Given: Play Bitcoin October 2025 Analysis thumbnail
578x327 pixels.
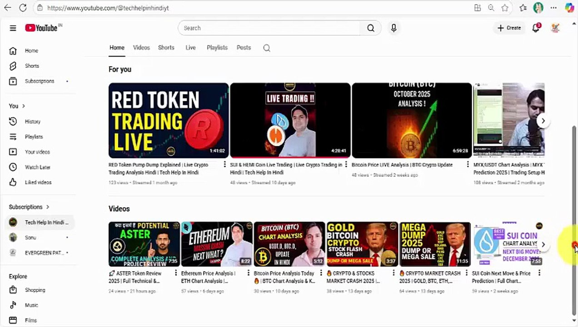Looking at the screenshot, I should 412,120.
